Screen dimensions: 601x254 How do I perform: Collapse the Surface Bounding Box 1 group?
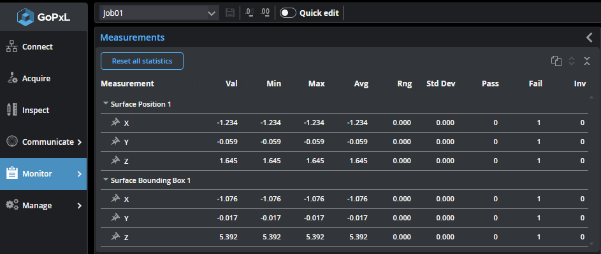point(105,180)
